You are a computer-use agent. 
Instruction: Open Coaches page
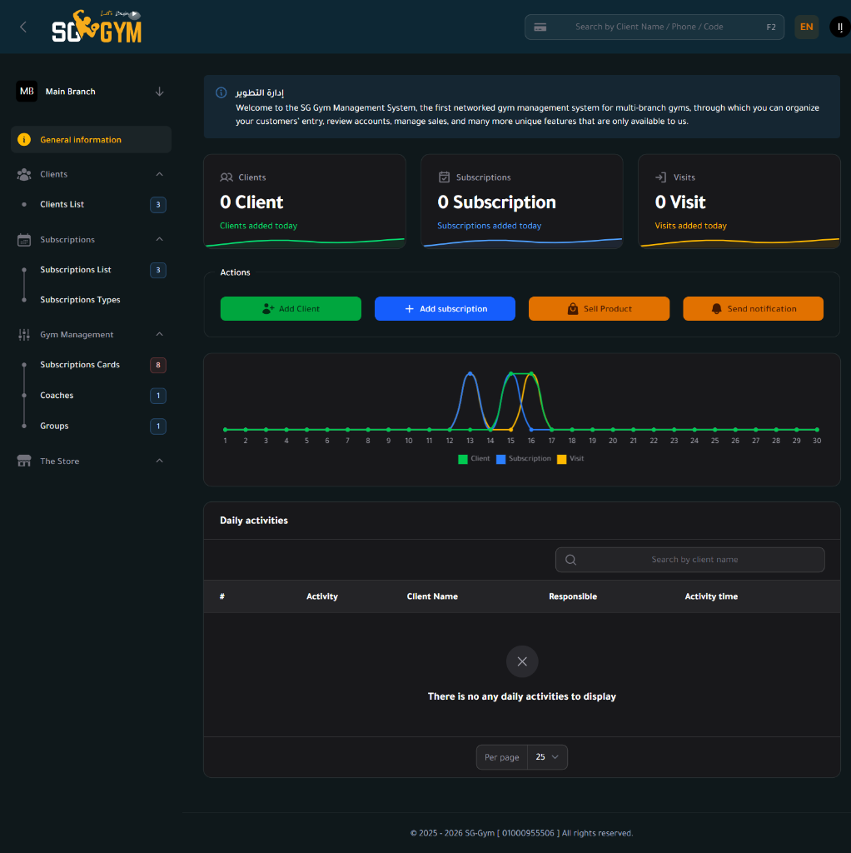[x=57, y=396]
